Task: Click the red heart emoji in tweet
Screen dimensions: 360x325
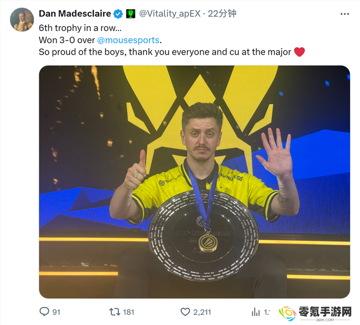Action: [299, 52]
